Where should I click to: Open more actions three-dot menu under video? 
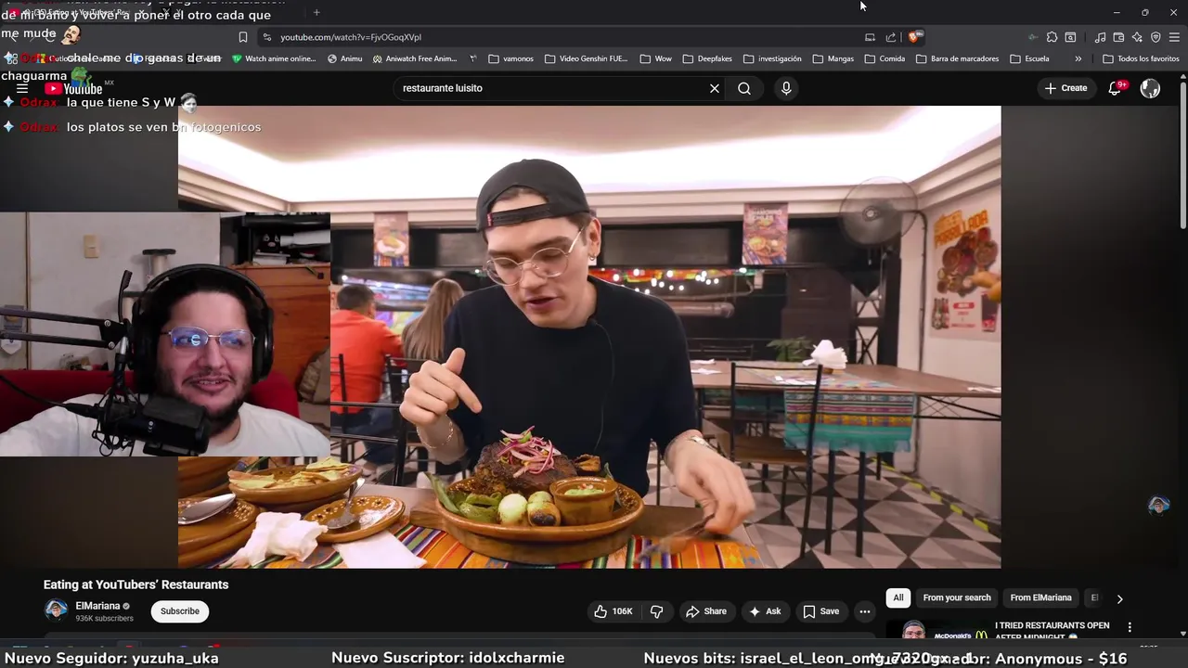point(865,611)
